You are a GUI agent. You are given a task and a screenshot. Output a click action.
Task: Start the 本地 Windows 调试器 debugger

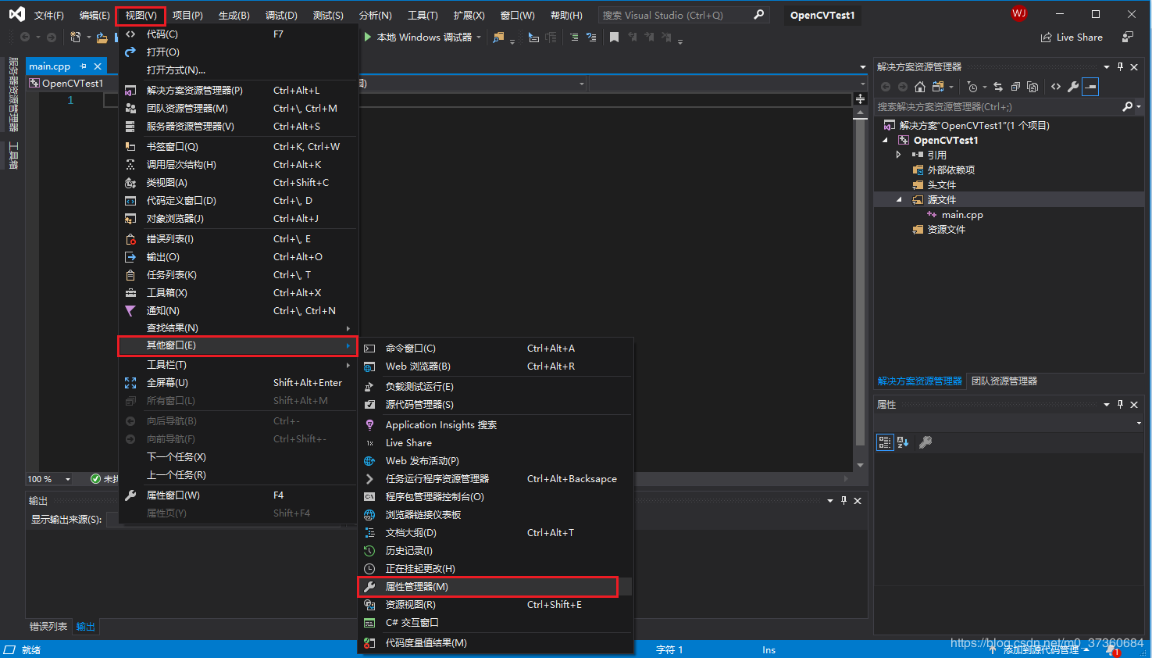(423, 38)
